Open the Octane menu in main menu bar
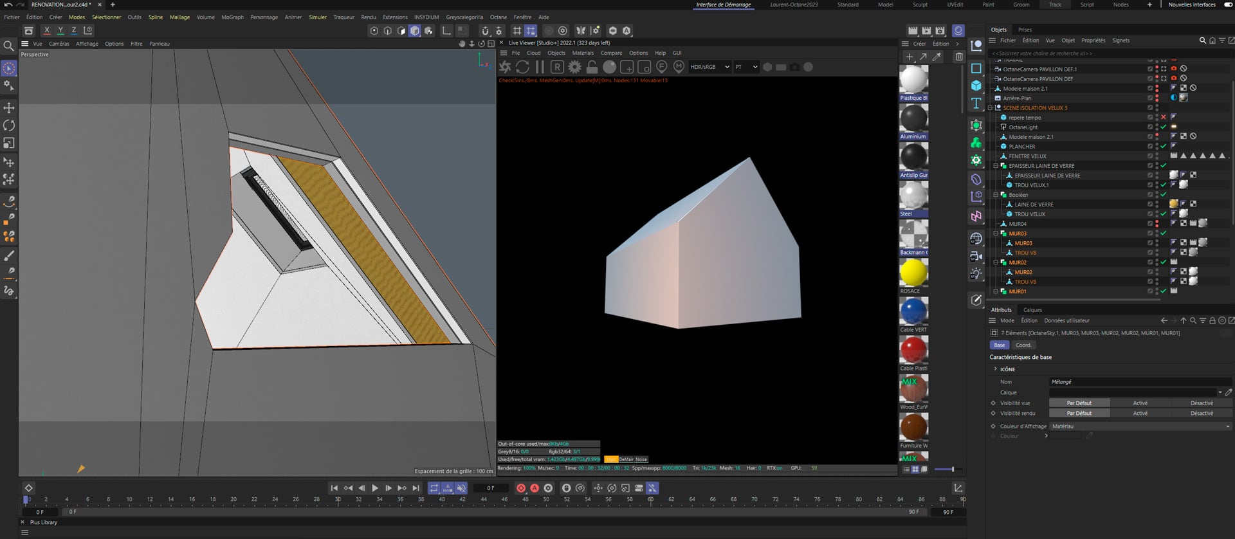1235x539 pixels. pos(498,17)
